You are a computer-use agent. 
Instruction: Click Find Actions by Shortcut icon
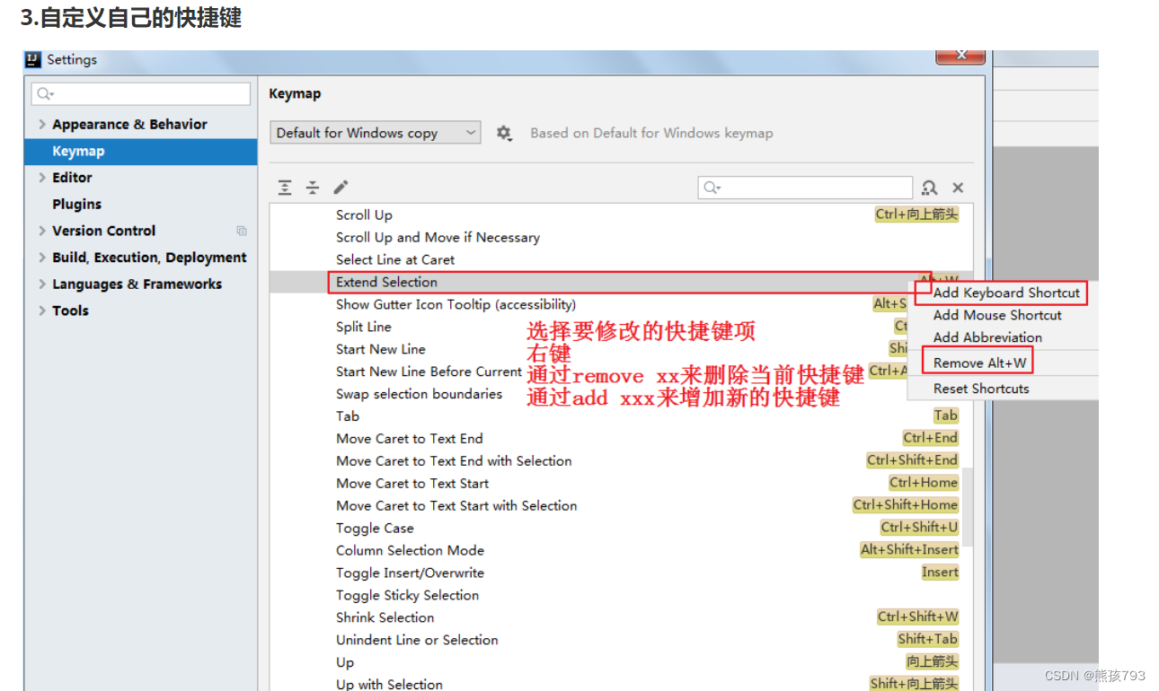point(930,188)
